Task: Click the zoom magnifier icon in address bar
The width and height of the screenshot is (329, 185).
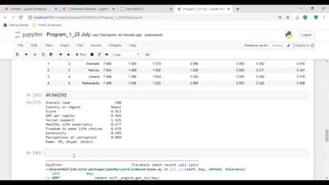Action: click(x=280, y=17)
